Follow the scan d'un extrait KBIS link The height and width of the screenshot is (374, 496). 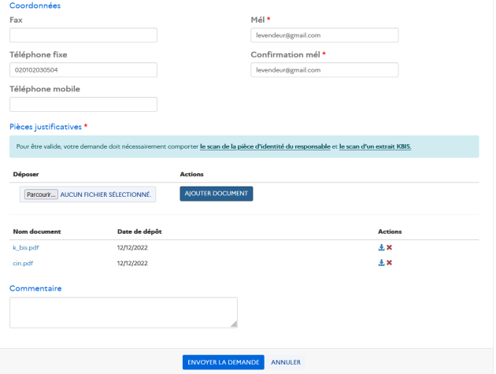pyautogui.click(x=375, y=146)
